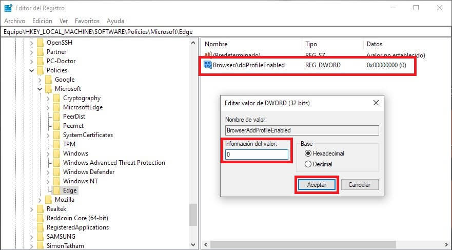Select the Realtek folder icon
This screenshot has height=250, width=452.
41,208
